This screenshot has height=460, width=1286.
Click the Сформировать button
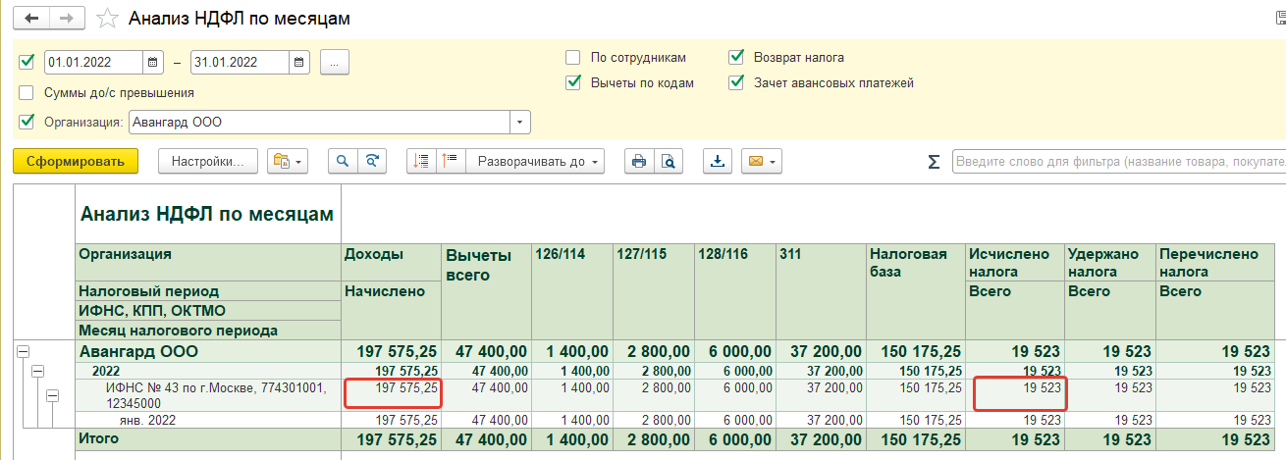pyautogui.click(x=76, y=162)
